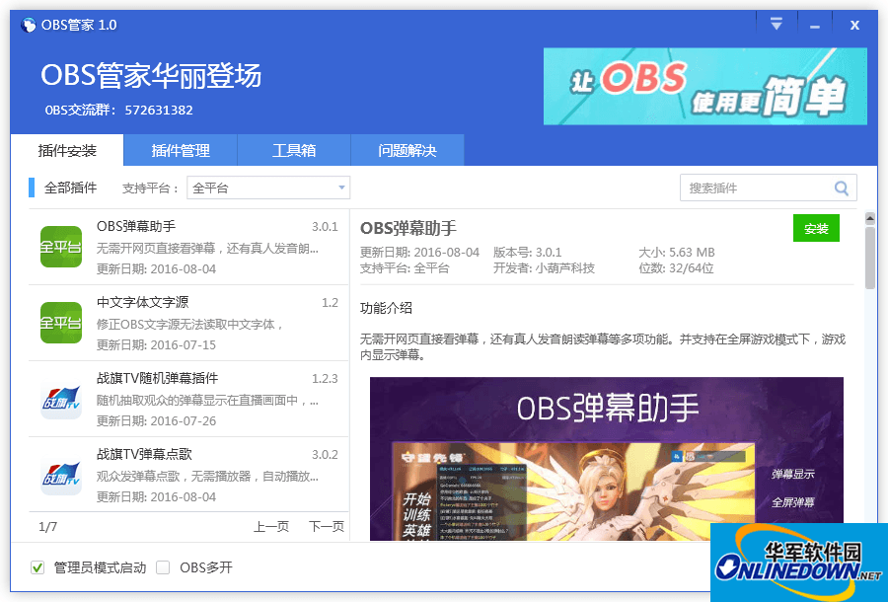The width and height of the screenshot is (888, 602).
Task: Click 全部插件 category label
Action: (x=70, y=188)
